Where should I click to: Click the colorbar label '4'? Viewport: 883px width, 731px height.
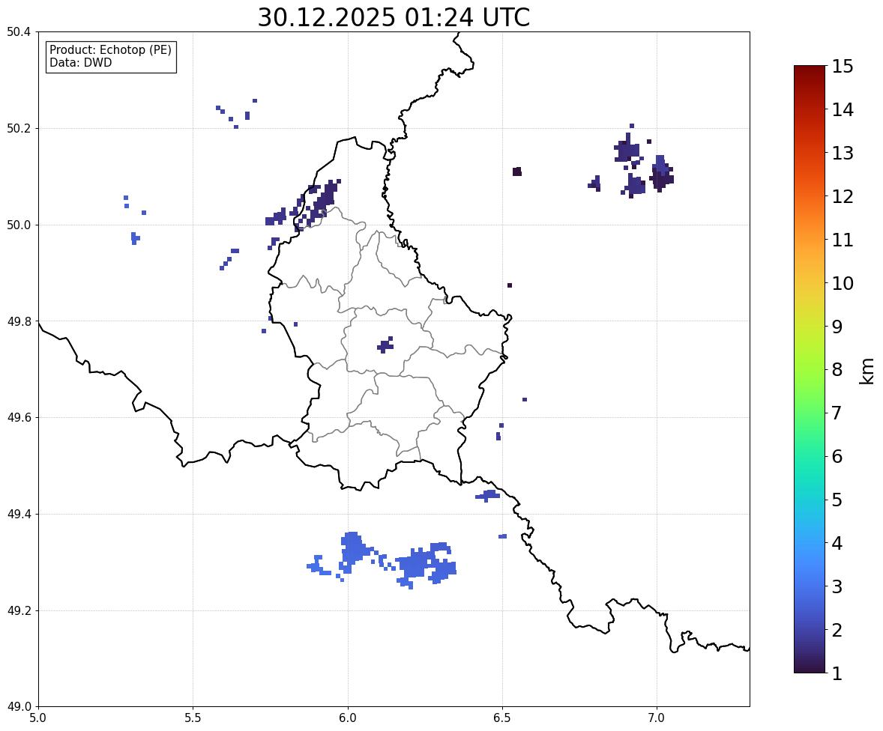[837, 543]
